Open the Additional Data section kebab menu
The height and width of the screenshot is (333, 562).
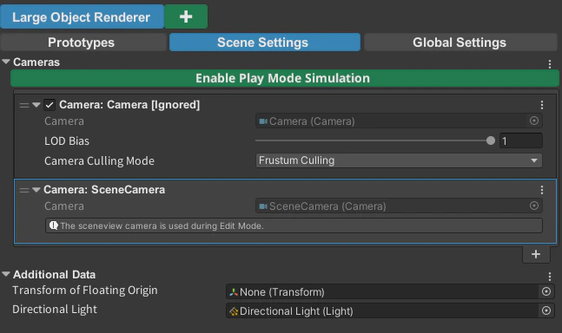click(x=550, y=276)
